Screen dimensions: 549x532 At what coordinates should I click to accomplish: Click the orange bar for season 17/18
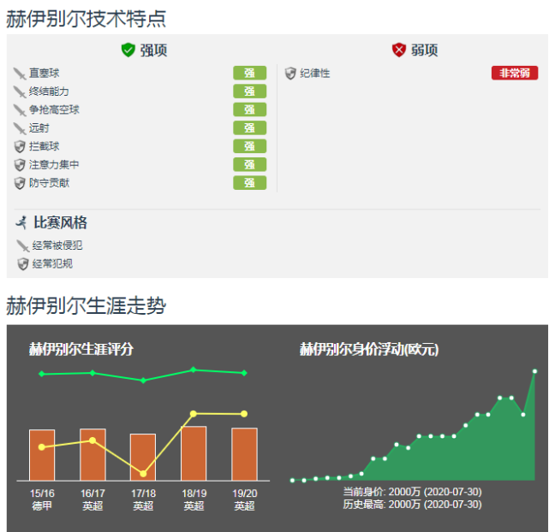[x=143, y=458]
